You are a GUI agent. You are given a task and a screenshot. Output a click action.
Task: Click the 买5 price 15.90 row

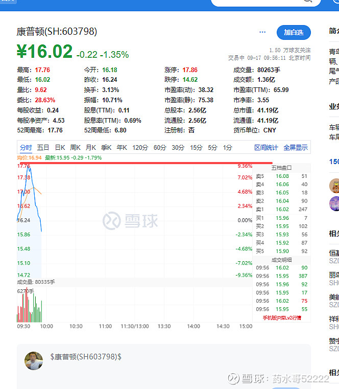click(281, 251)
